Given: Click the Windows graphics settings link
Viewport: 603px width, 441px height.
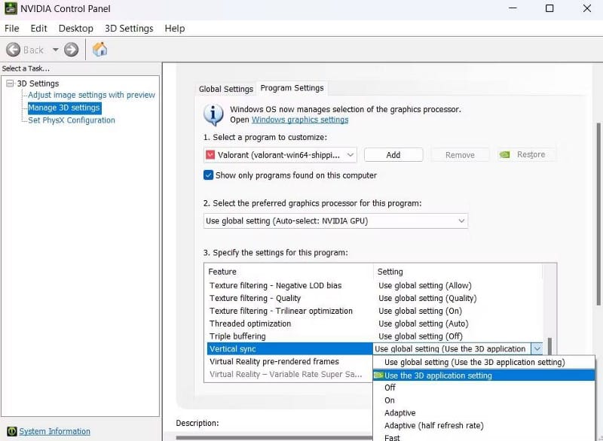Looking at the screenshot, I should (x=300, y=120).
